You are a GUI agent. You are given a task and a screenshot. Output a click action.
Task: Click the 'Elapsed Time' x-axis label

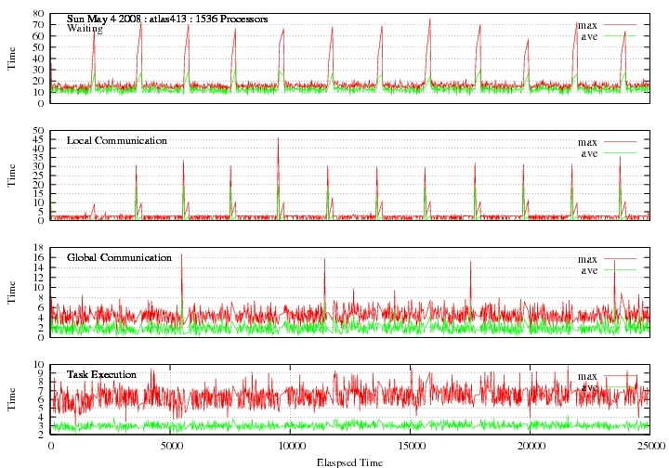coord(350,462)
